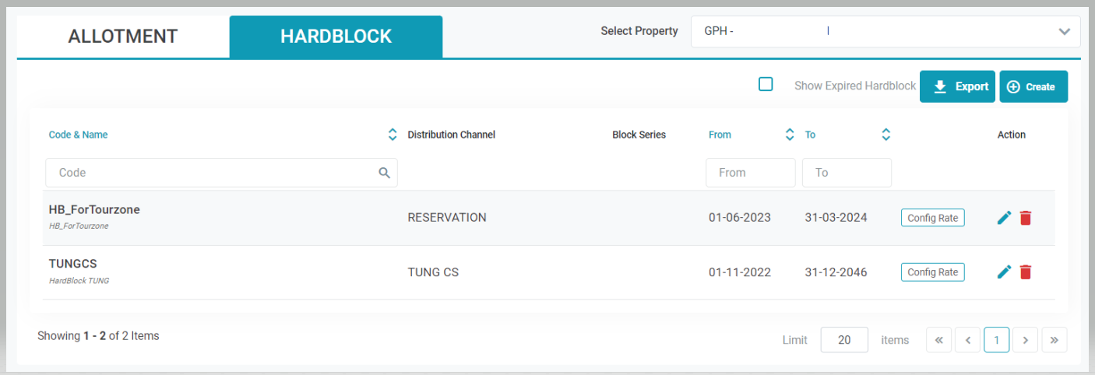The height and width of the screenshot is (375, 1095).
Task: Go to the first page of results
Action: 938,340
